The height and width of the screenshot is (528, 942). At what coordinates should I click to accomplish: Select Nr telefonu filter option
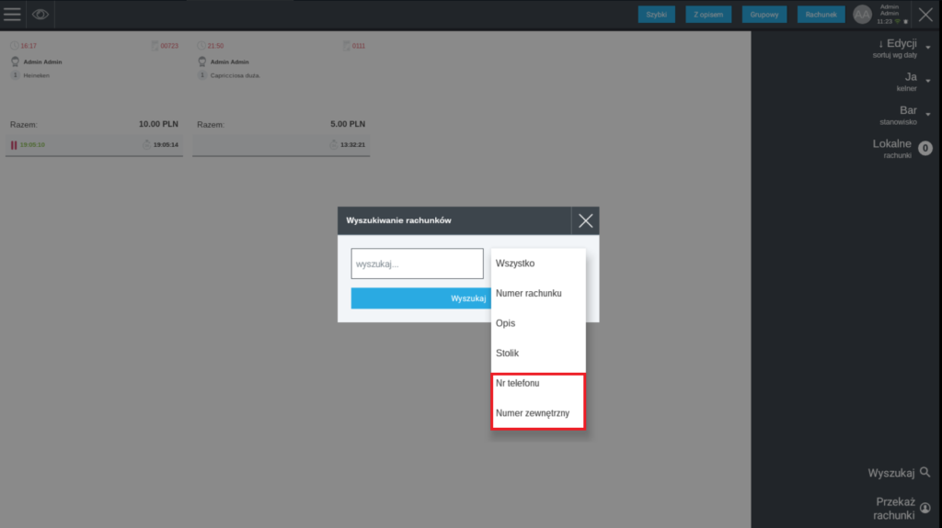538,384
